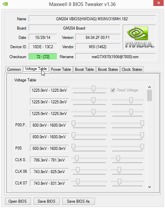Click the Save BIOS As button
This screenshot has height=208, width=165.
pos(79,201)
